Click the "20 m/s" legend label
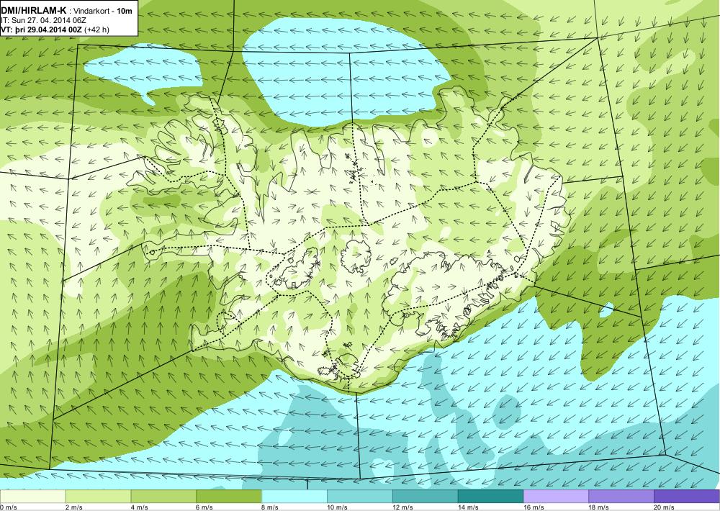This screenshot has height=511, width=720. (x=665, y=507)
